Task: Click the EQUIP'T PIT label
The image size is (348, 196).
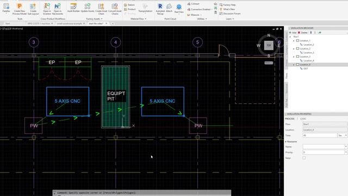Action: click(x=116, y=96)
